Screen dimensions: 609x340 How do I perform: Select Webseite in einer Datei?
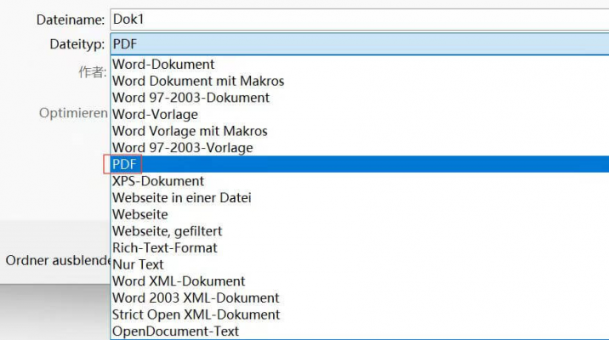(181, 198)
